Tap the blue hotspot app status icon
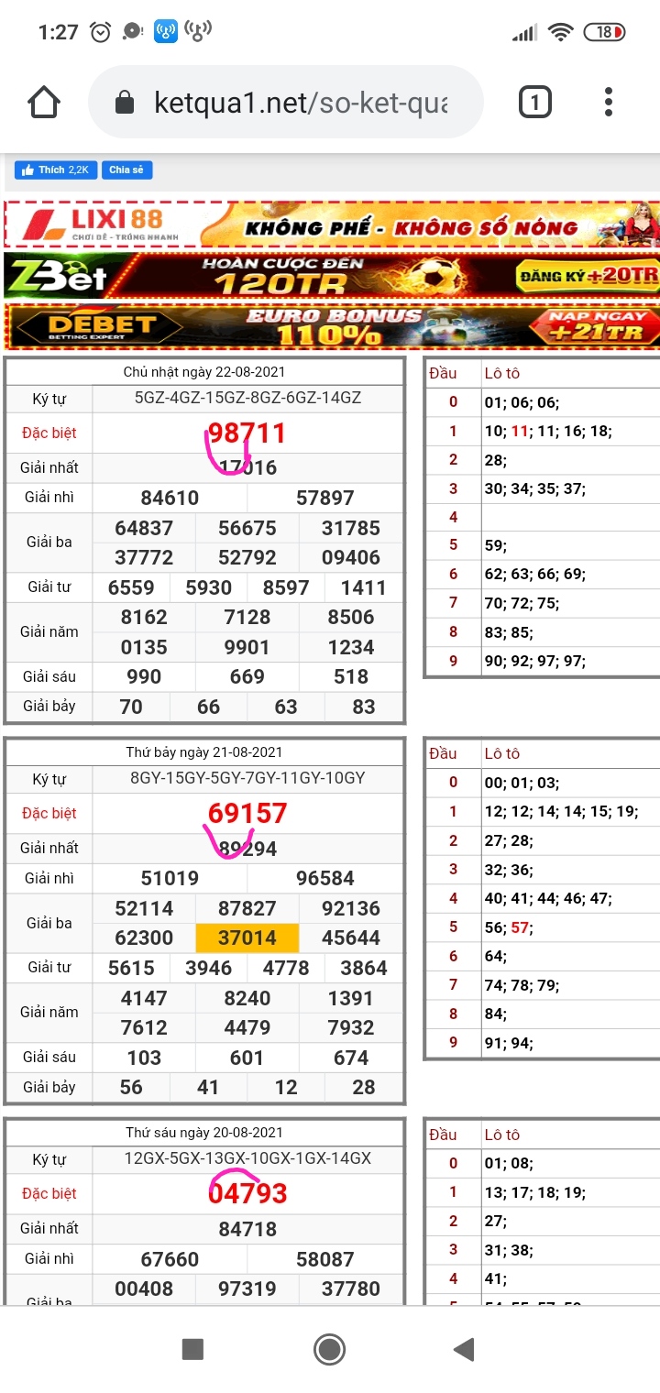 click(x=166, y=32)
